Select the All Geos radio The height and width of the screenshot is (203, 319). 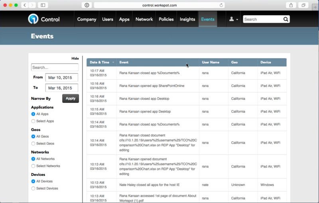pyautogui.click(x=33, y=136)
